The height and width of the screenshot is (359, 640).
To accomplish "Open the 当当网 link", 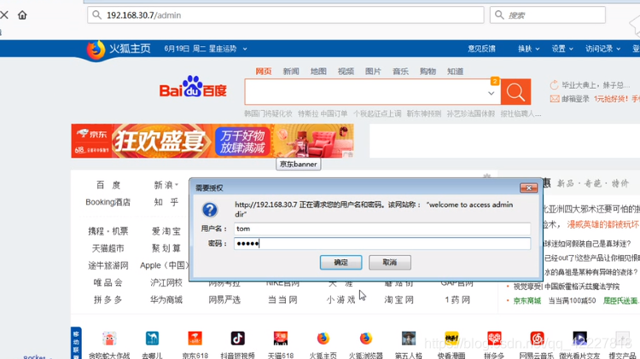I will [282, 300].
